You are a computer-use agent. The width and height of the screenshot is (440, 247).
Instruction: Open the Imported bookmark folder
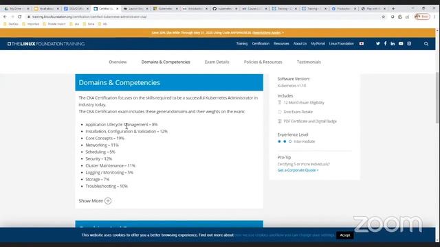pos(30,24)
